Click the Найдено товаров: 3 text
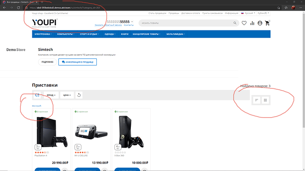 coord(255,86)
